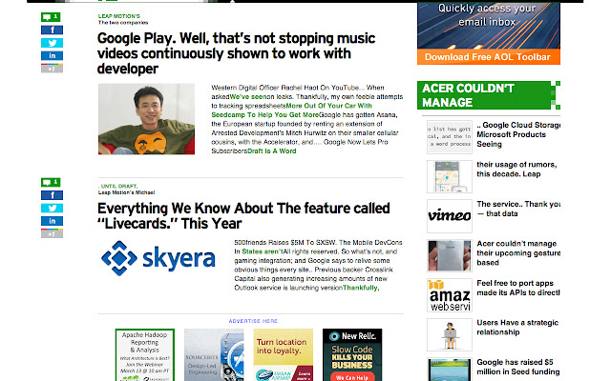
Task: Open Acer couldn't manage their upcoming gesture story
Action: click(x=518, y=253)
